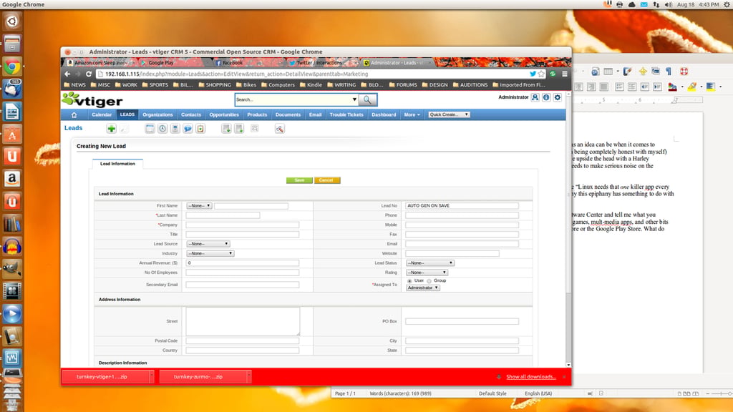Open Writer's Navigator star icon
Image resolution: width=733 pixels, height=412 pixels.
tap(644, 72)
